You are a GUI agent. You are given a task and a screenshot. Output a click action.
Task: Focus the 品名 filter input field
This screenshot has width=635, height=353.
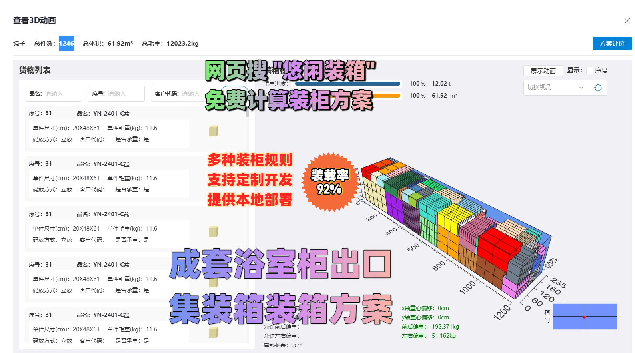click(60, 94)
